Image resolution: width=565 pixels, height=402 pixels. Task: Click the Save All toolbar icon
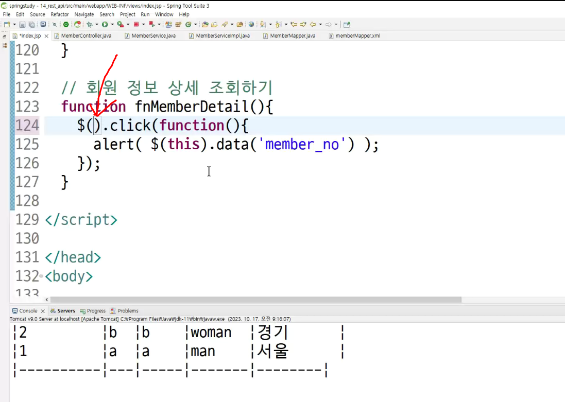pyautogui.click(x=32, y=25)
